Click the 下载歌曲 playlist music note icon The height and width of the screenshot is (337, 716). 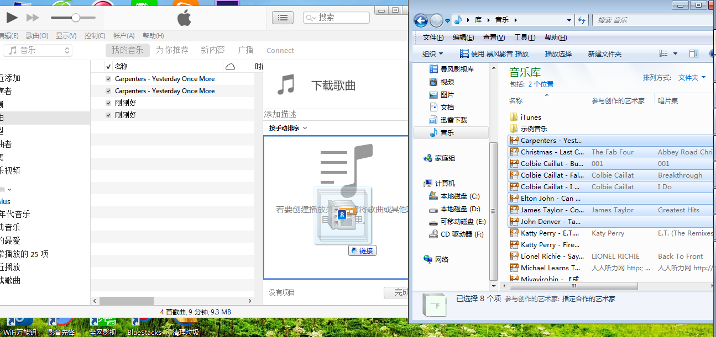click(286, 85)
